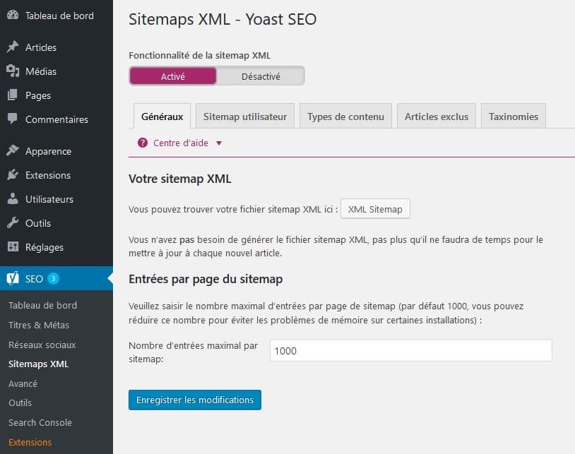Select the Sitemaps XML submenu item

[x=38, y=364]
